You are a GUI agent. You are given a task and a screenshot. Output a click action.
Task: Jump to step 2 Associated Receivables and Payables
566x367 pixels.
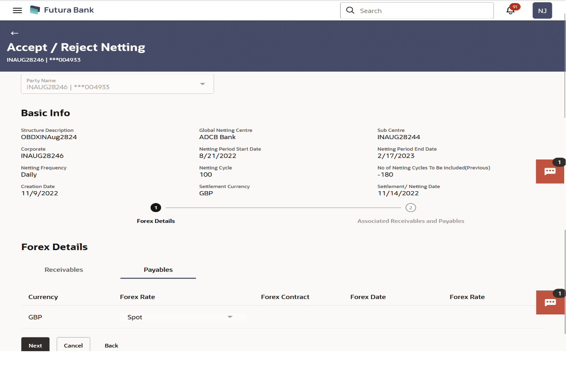410,208
